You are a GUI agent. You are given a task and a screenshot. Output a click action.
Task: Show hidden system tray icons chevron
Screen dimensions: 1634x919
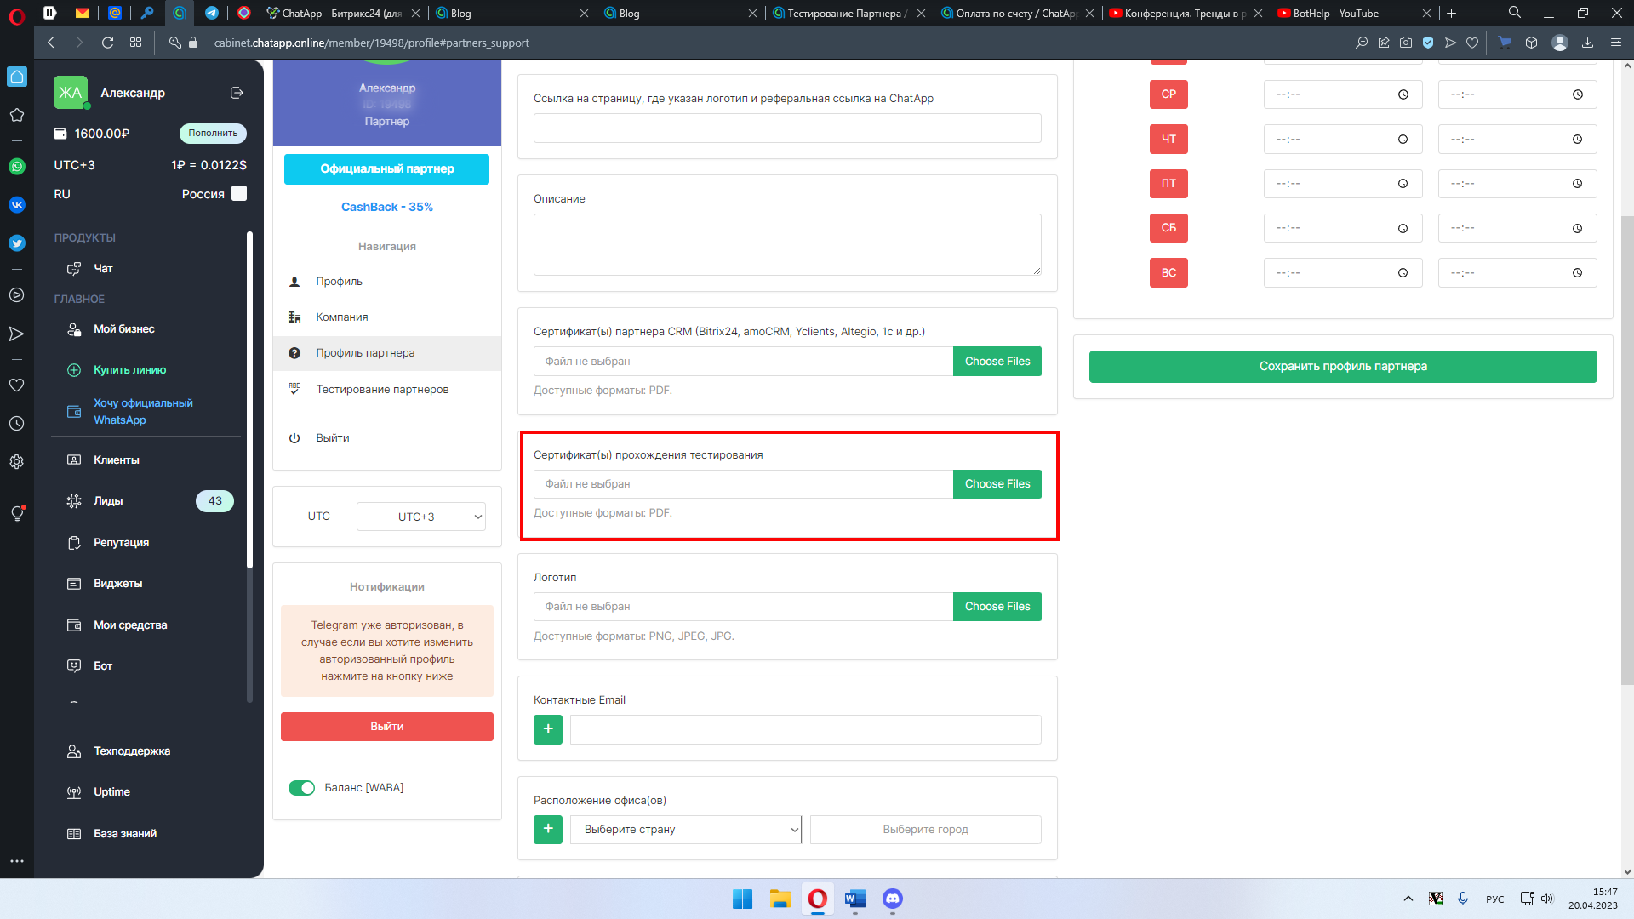(1408, 899)
